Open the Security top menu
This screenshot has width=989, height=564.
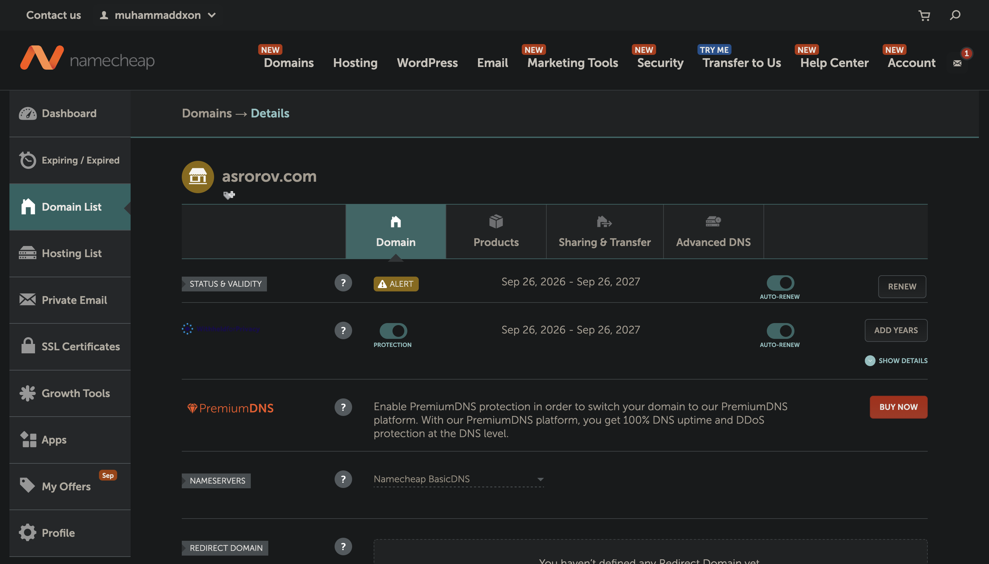pyautogui.click(x=660, y=63)
